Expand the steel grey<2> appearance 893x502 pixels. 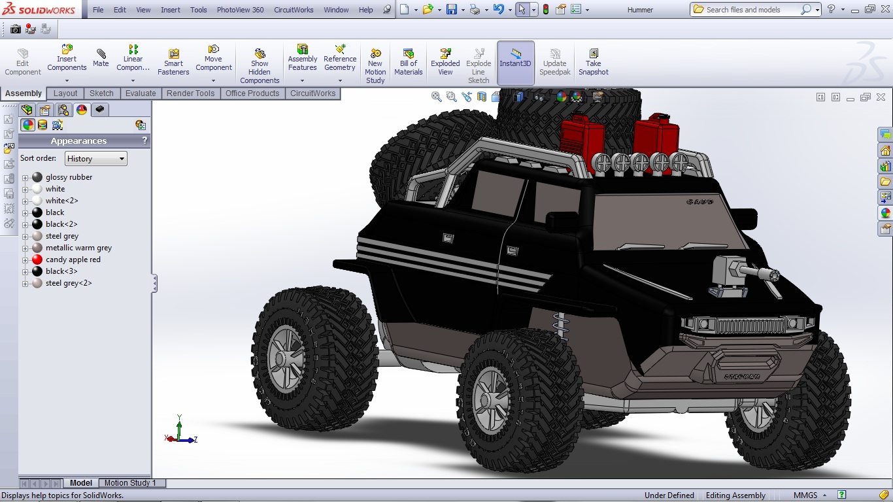[25, 284]
